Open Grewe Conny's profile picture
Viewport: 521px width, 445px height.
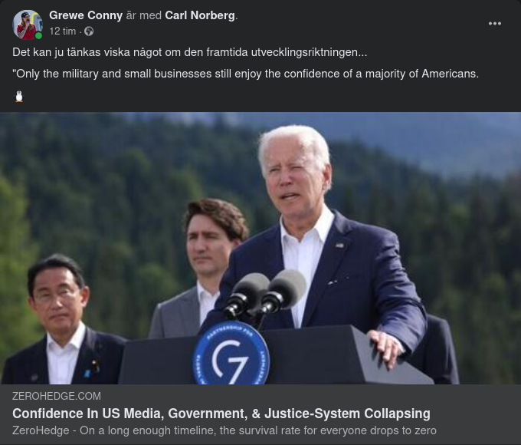point(28,25)
